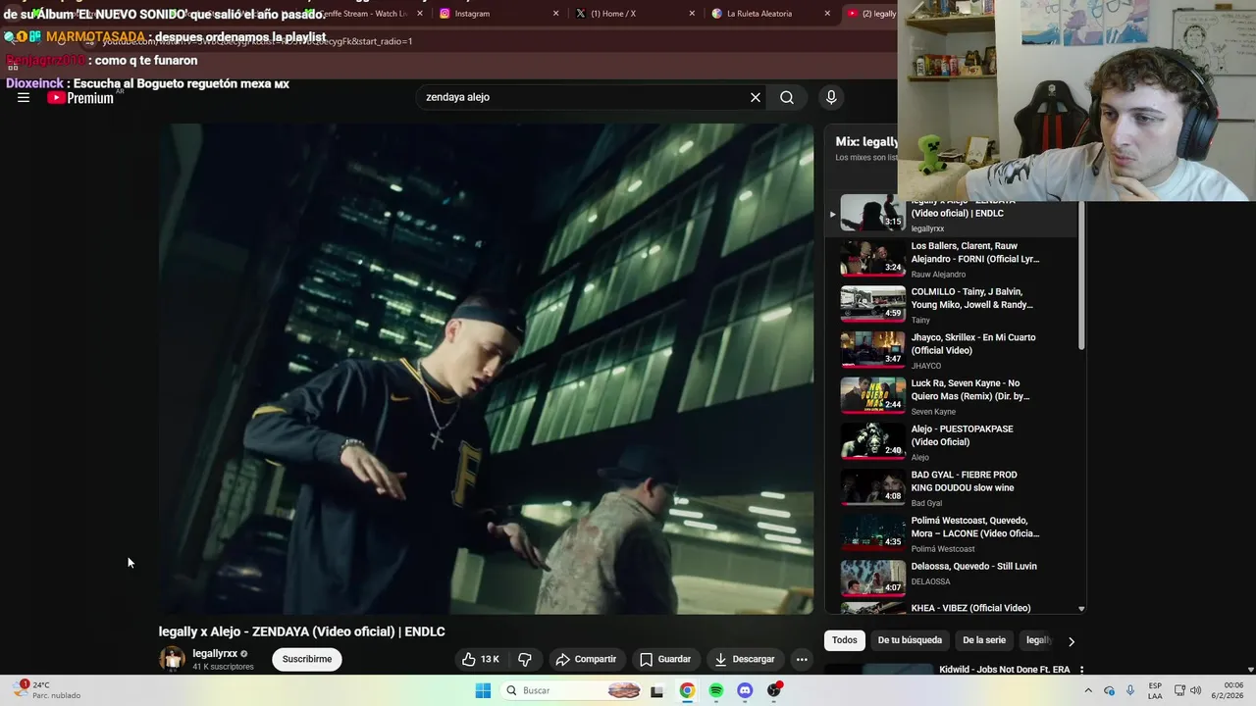Image resolution: width=1256 pixels, height=706 pixels.
Task: Subscribe to legallyrxx with Suscribirme
Action: (x=307, y=659)
